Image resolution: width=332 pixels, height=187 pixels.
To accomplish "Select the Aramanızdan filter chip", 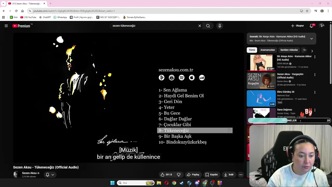I will (267, 50).
